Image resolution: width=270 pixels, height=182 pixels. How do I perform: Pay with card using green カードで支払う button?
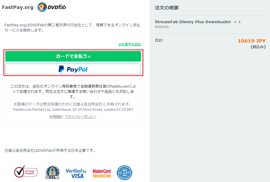pos(73,56)
